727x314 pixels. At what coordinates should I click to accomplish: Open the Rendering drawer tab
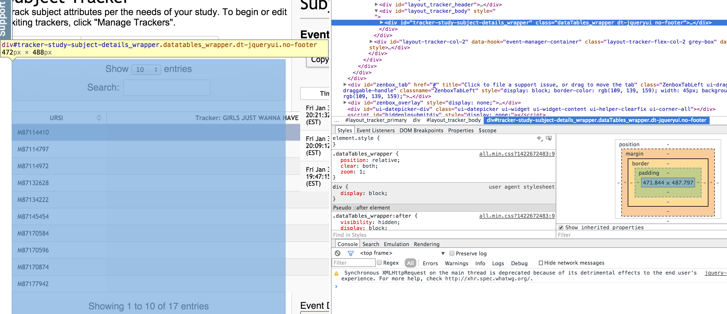coord(427,244)
